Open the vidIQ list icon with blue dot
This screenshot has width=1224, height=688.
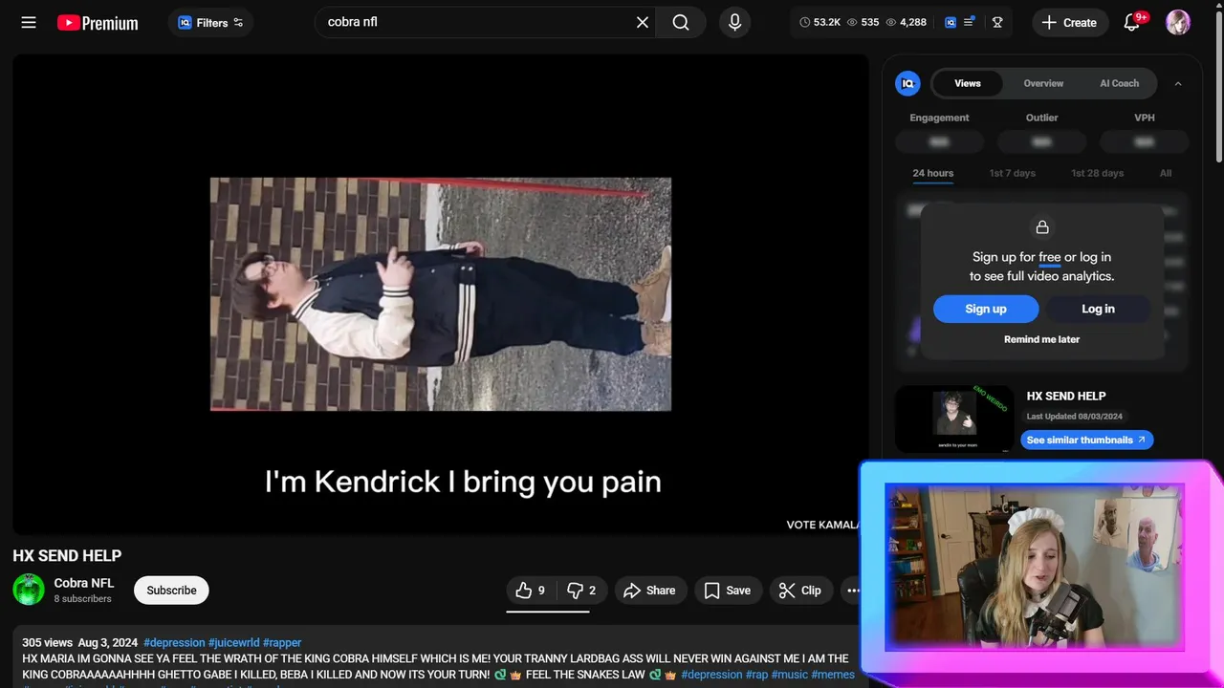[969, 22]
